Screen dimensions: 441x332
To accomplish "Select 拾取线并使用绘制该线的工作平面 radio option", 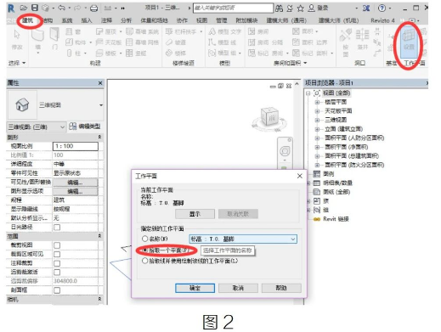I will [144, 261].
